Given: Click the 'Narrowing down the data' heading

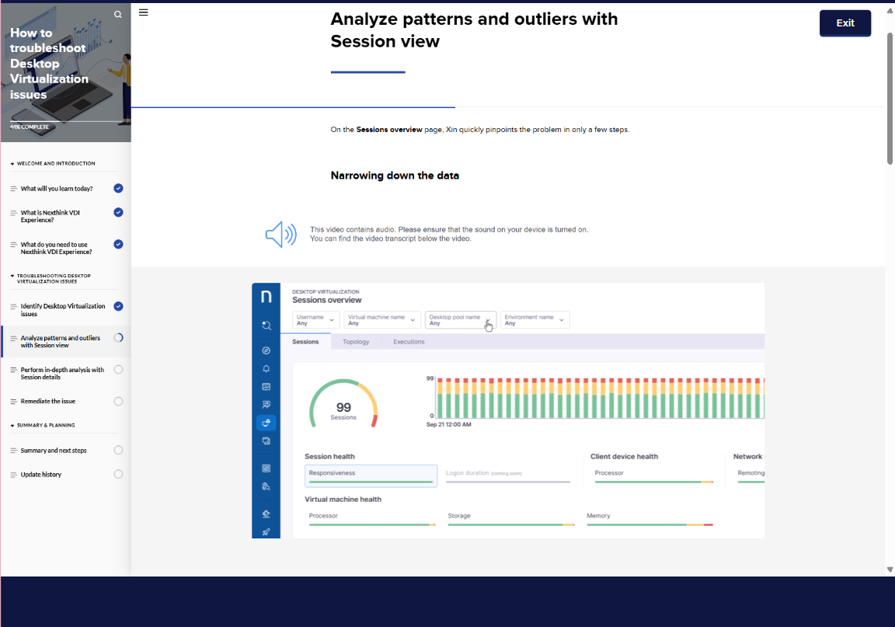Looking at the screenshot, I should pyautogui.click(x=395, y=176).
